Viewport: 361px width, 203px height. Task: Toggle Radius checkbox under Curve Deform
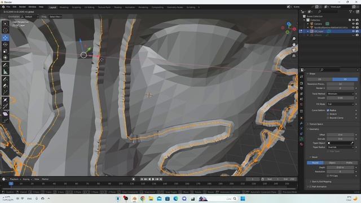(328, 111)
